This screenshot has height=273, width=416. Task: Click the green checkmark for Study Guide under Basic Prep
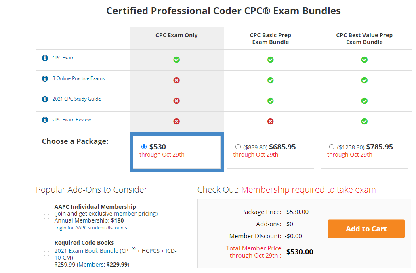tap(270, 101)
